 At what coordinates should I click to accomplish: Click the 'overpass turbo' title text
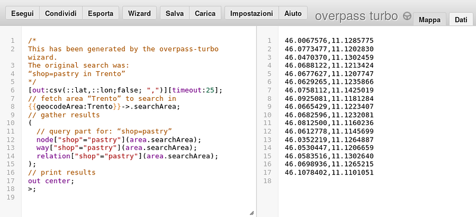tap(356, 16)
